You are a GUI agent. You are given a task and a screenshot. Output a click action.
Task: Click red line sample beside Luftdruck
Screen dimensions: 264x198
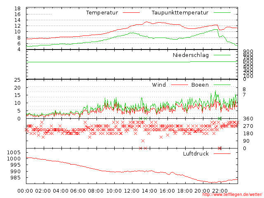[x=222, y=153]
